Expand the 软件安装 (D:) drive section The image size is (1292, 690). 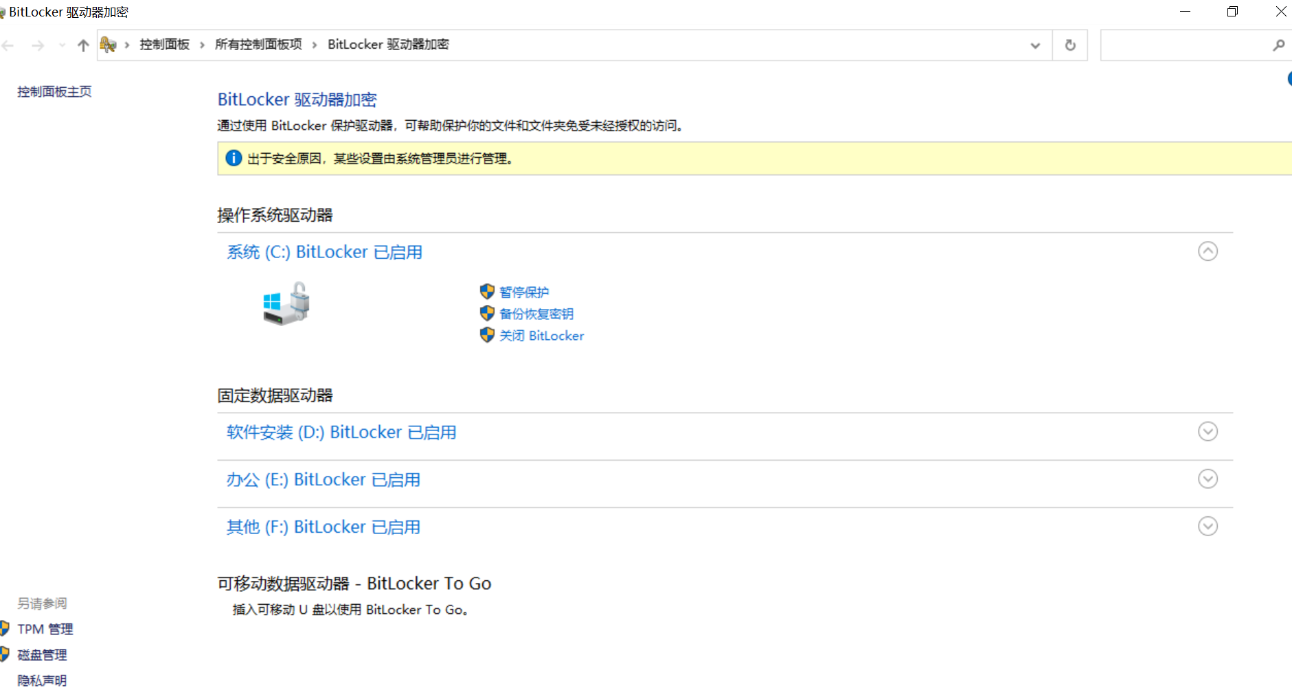(1208, 431)
